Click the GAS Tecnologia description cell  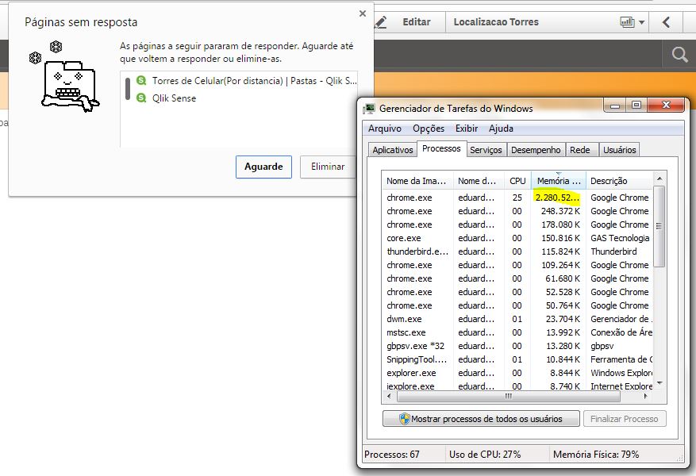[x=620, y=238]
